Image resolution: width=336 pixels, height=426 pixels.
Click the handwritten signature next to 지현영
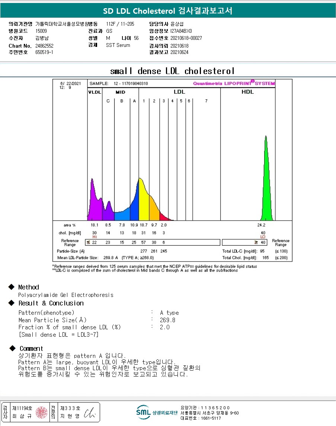(x=90, y=413)
